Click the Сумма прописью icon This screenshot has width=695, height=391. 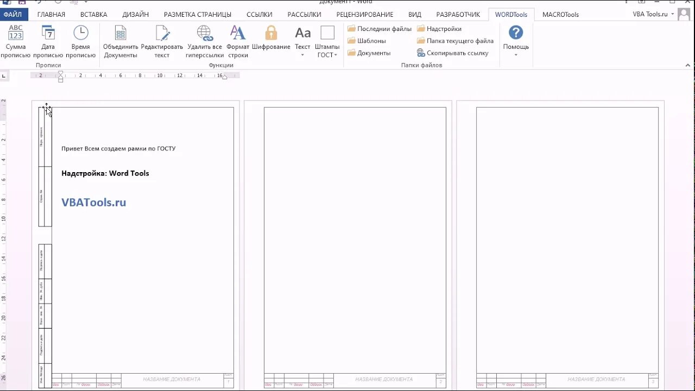pos(16,33)
